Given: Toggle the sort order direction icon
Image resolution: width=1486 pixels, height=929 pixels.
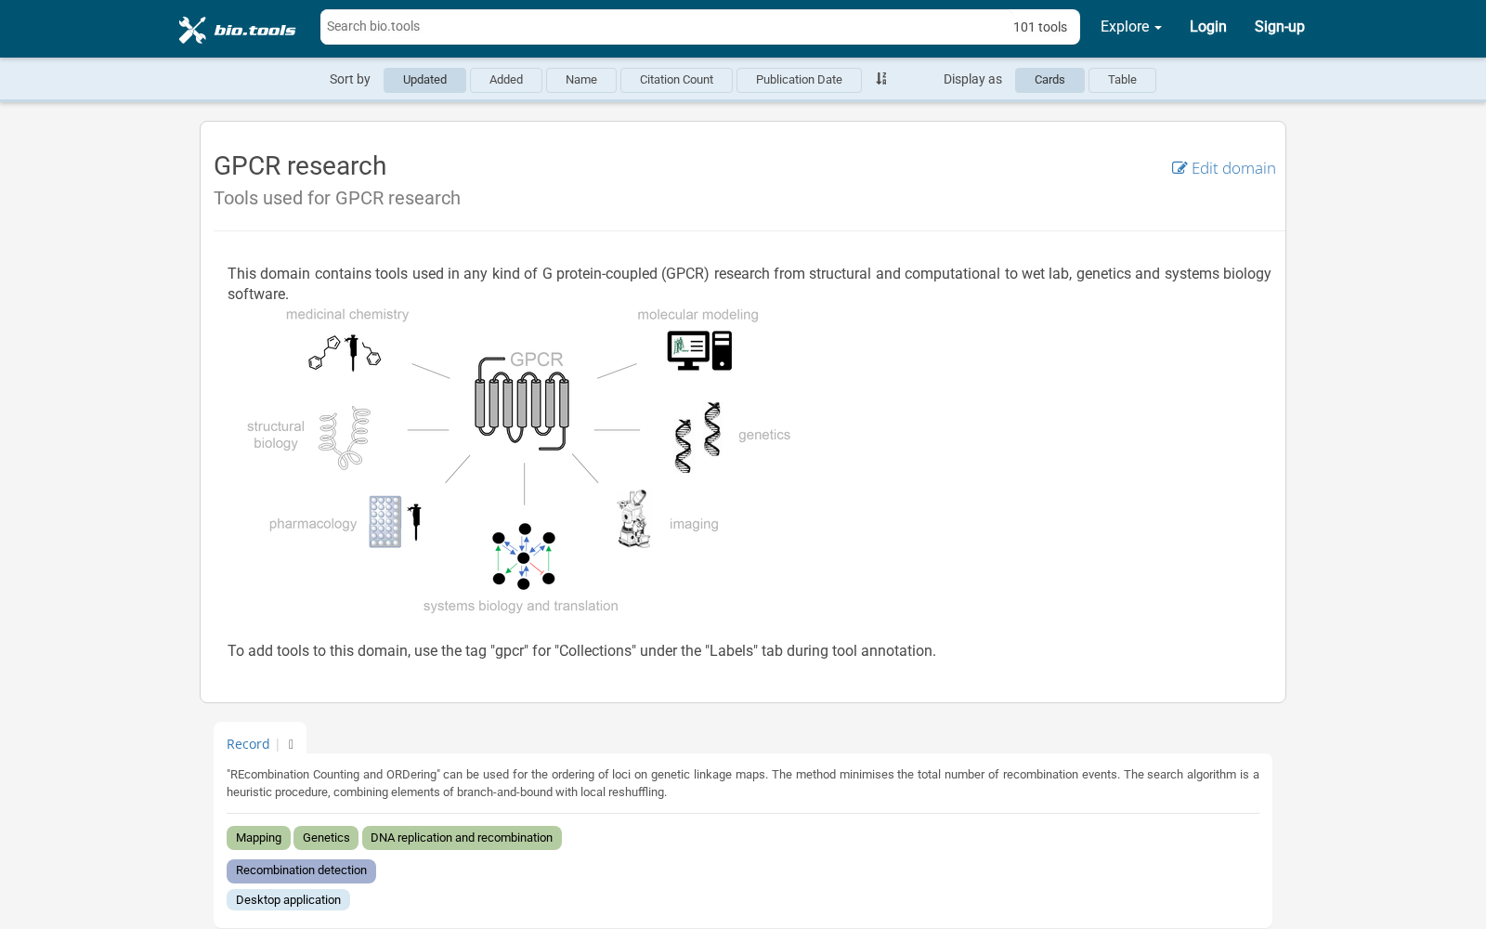Looking at the screenshot, I should coord(881,79).
